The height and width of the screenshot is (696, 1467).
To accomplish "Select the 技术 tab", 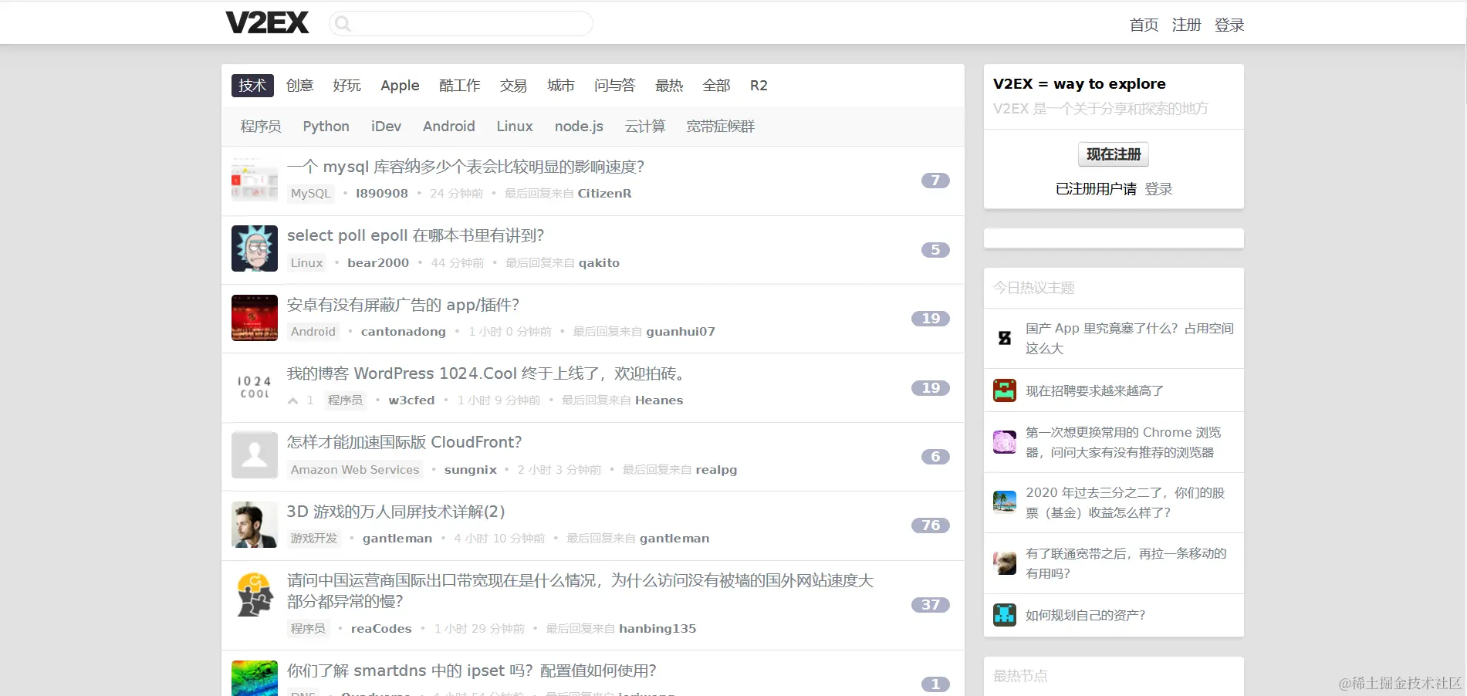I will pyautogui.click(x=252, y=86).
